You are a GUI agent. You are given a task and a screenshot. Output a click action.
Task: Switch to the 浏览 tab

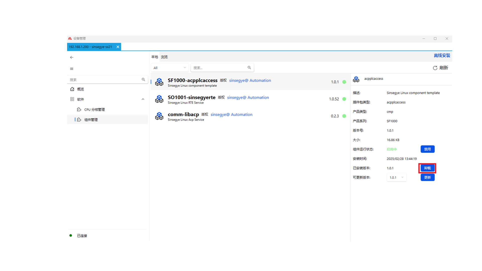(x=164, y=57)
